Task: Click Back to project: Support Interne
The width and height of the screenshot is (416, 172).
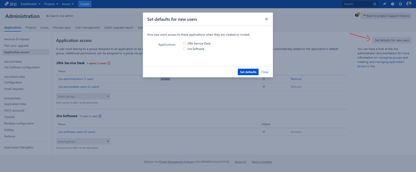Action: click(x=386, y=16)
